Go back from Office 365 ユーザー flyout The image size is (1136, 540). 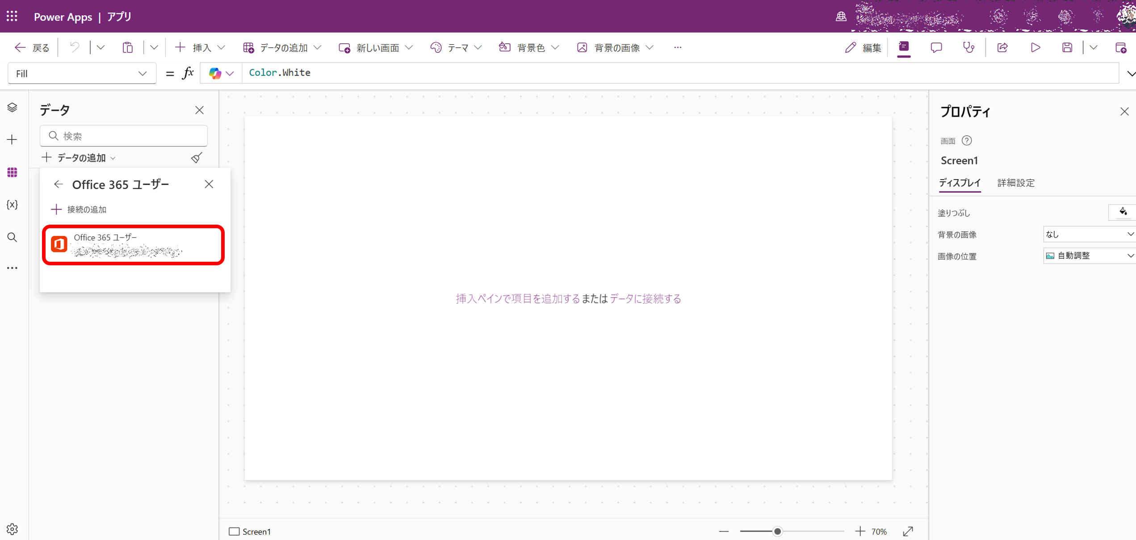[x=59, y=184]
